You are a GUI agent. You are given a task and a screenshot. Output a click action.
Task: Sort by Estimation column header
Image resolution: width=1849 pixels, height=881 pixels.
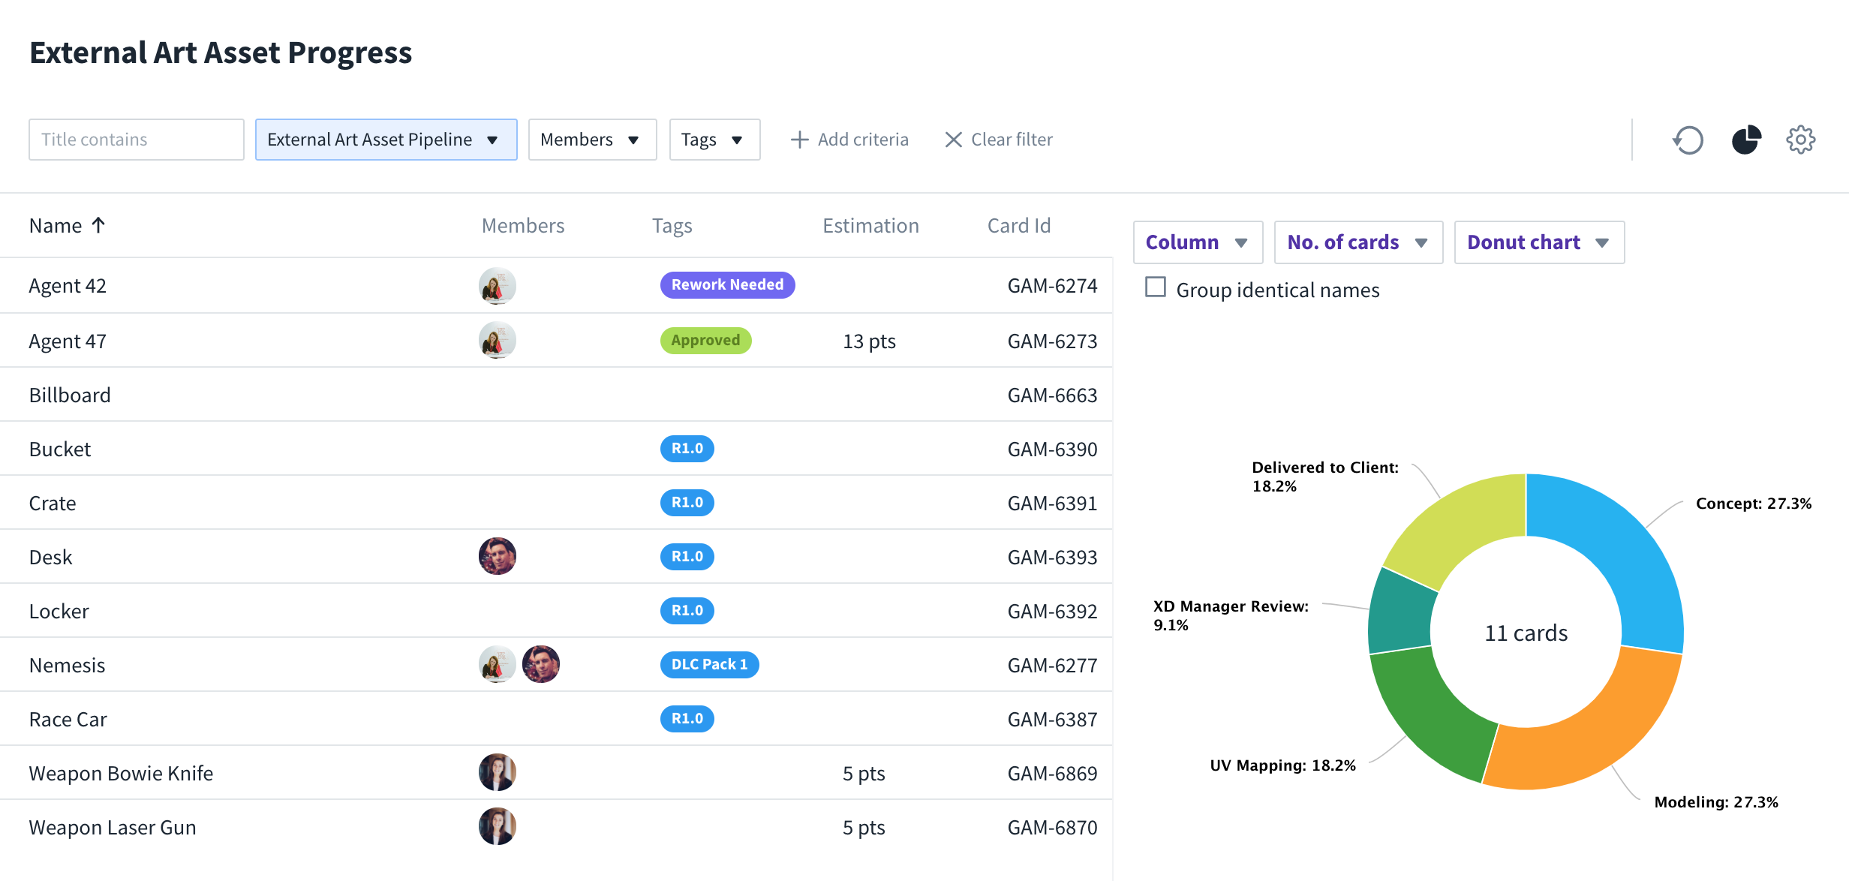tap(870, 226)
